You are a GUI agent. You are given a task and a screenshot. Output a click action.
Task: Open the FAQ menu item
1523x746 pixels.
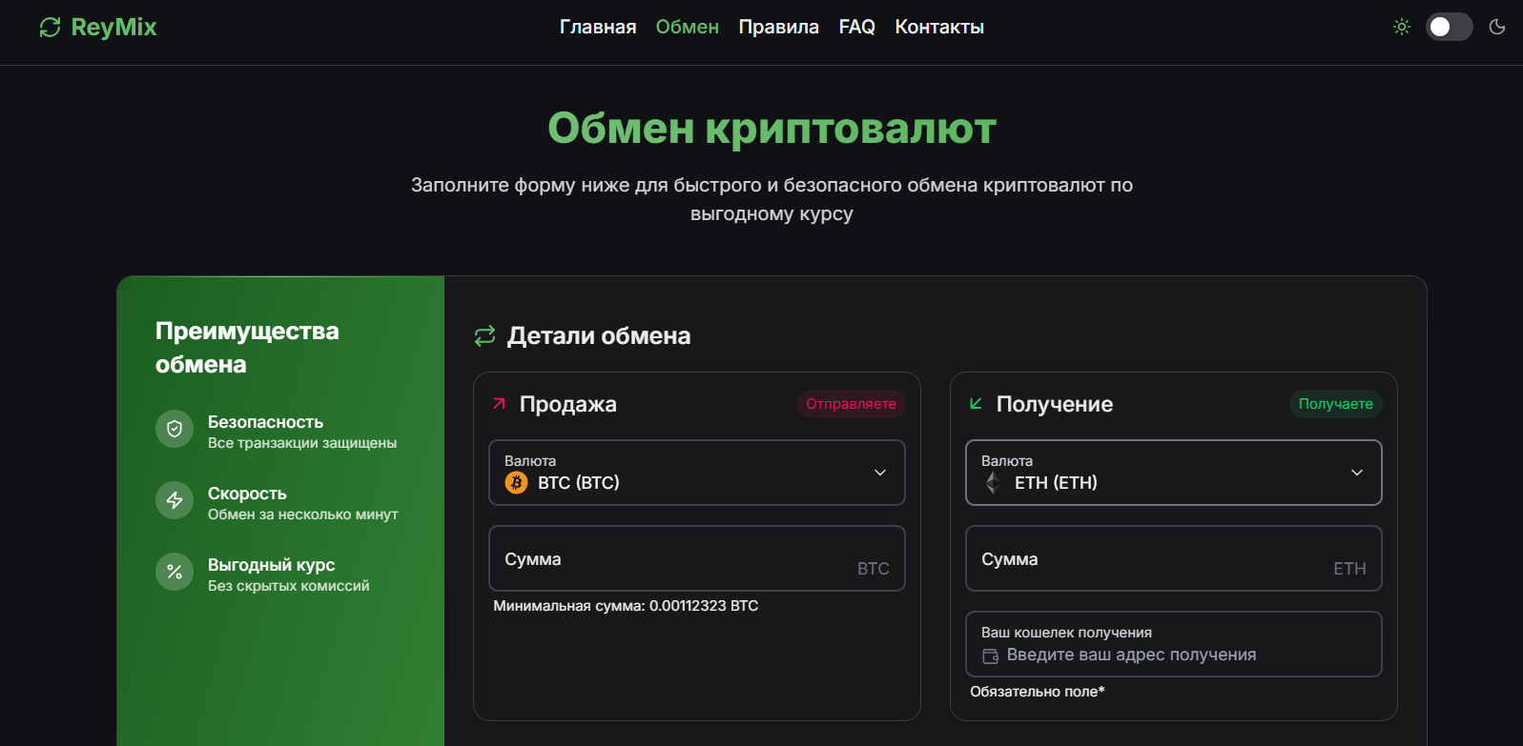coord(857,27)
